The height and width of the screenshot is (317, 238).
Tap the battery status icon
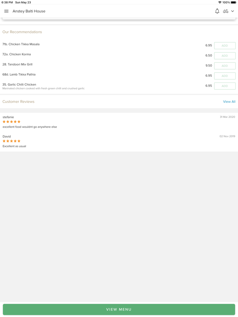(234, 2)
